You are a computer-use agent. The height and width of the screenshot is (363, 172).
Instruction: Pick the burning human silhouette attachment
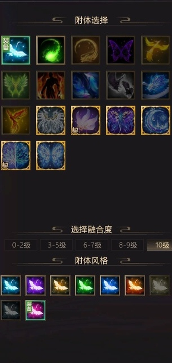(x=51, y=85)
